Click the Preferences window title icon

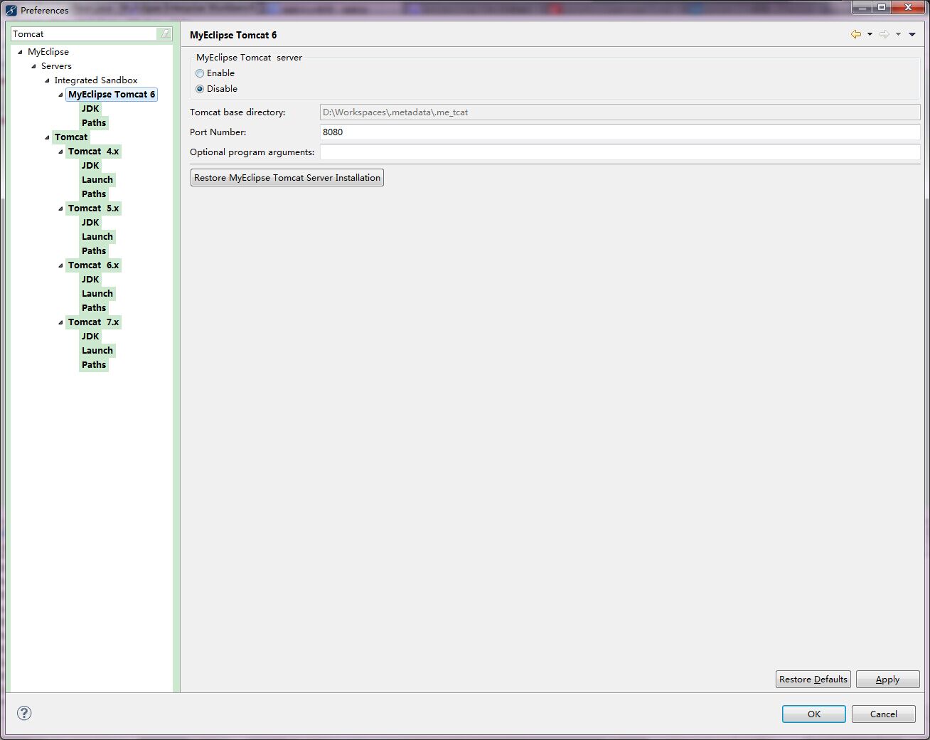(11, 10)
